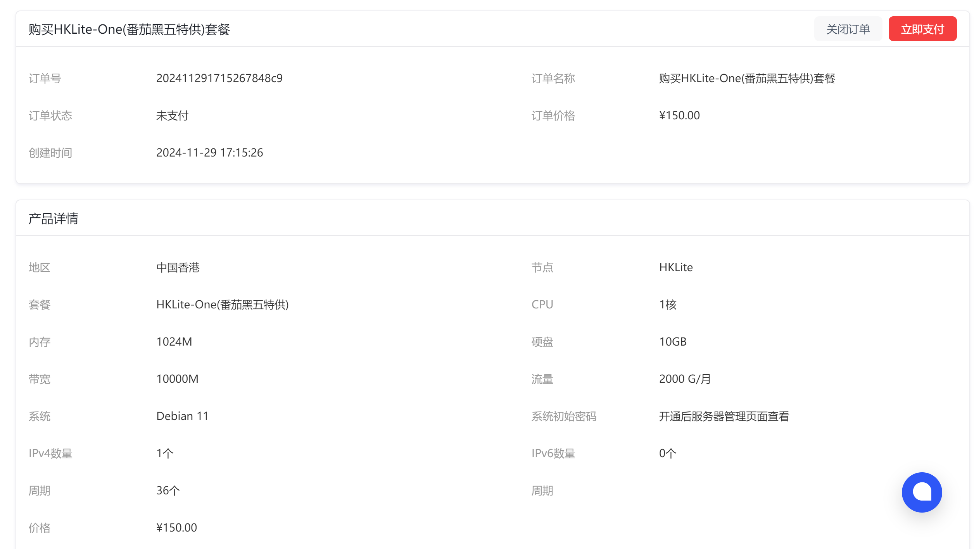Click the 未支付 order status text
The height and width of the screenshot is (549, 974).
(x=172, y=115)
